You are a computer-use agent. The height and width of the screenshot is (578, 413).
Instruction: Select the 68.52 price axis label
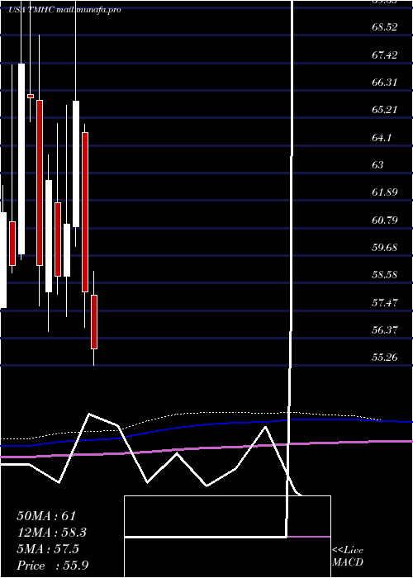(385, 27)
